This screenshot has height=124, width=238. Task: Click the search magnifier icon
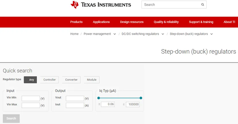(x=203, y=5)
